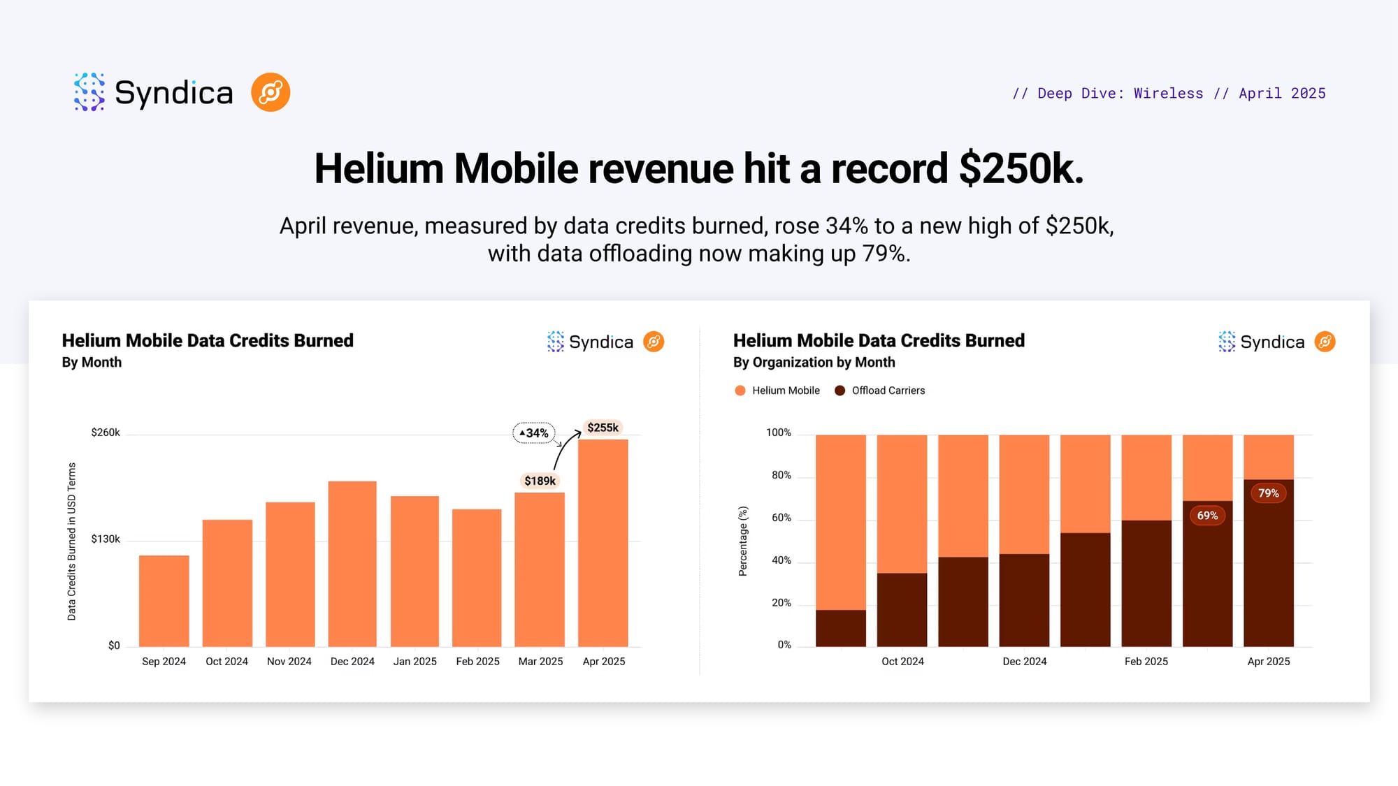
Task: Click the 34% increase annotation bubble
Action: click(534, 433)
